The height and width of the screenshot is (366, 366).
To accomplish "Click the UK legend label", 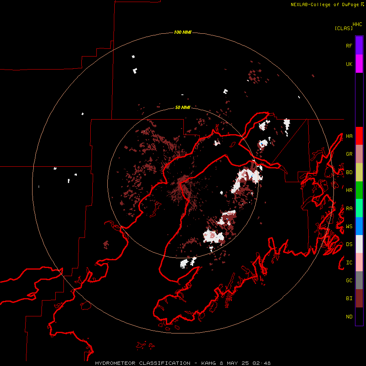I will click(349, 64).
